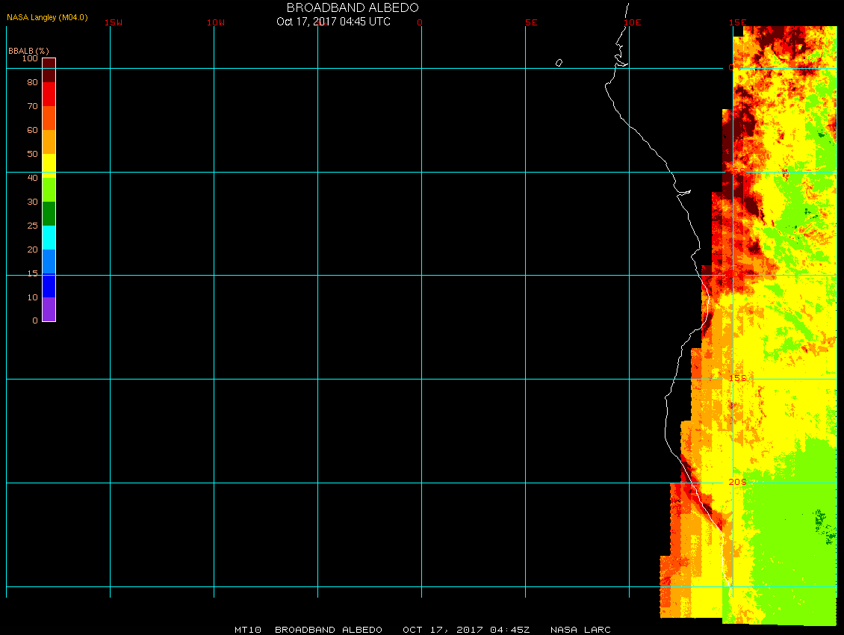
Task: Click the light green legend swatch
Action: (49, 189)
